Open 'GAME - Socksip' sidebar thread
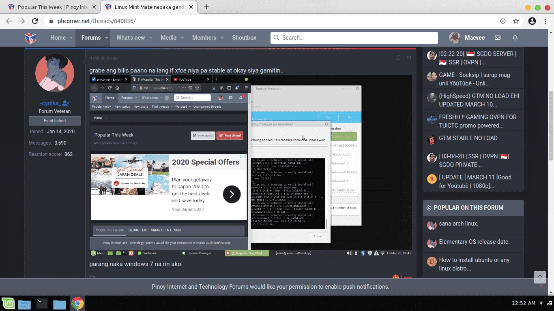 [475, 79]
